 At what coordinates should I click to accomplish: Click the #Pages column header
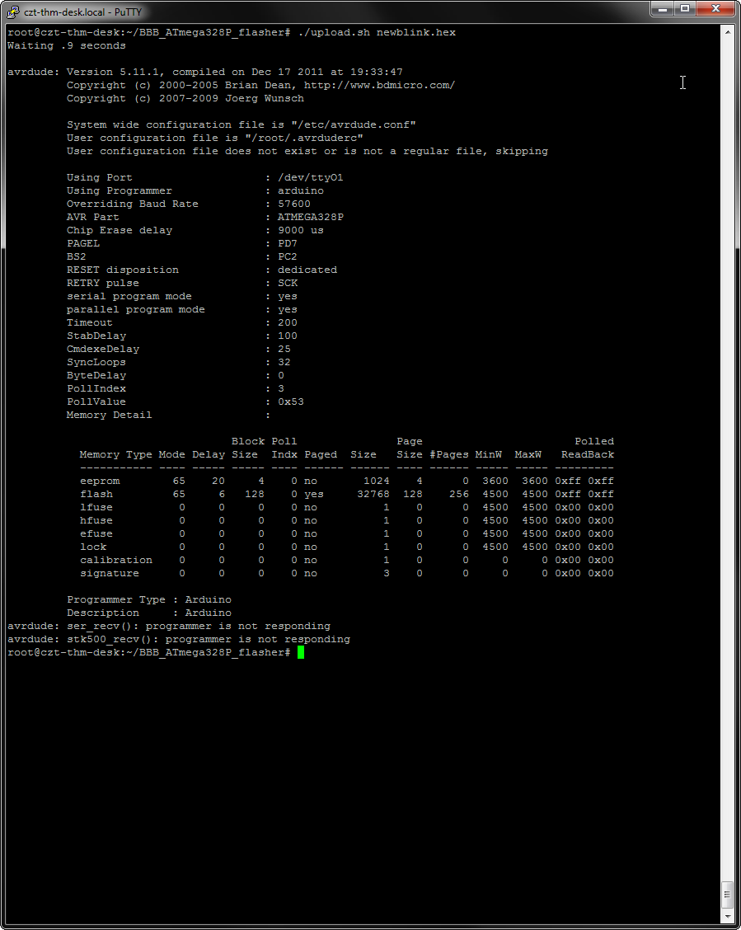[x=448, y=455]
